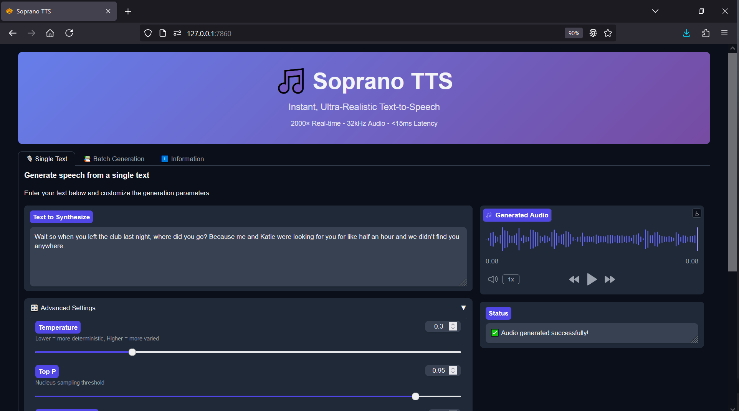Open the tab list chevron
Screen dimensions: 739x411
click(655, 11)
